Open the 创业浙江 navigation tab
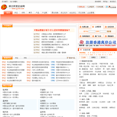This screenshot has height=117, width=117. (x=73, y=13)
